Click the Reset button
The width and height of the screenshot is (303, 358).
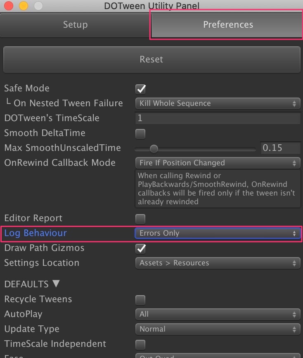point(151,60)
